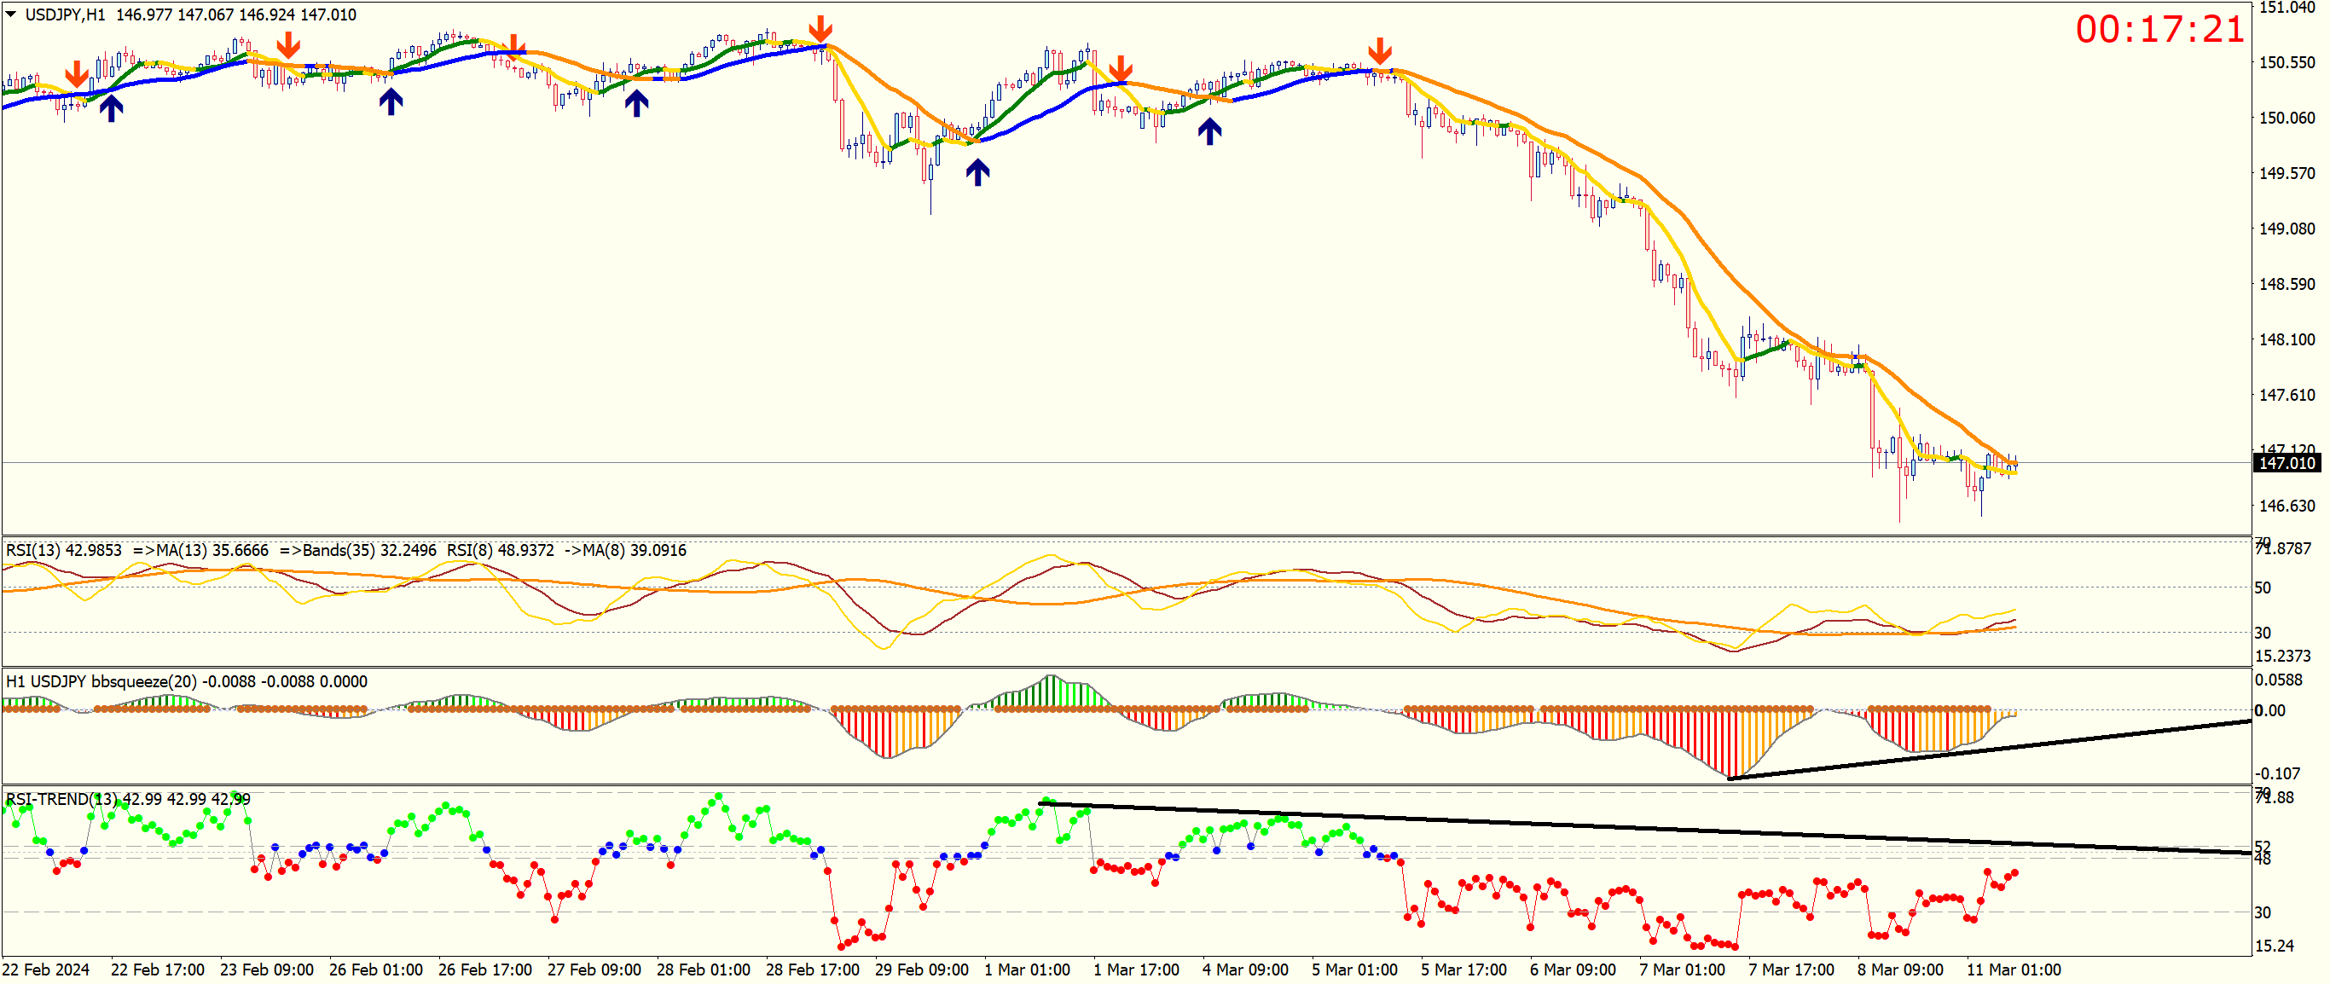
Task: Click the 150.060 price scale label
Action: (x=2287, y=118)
